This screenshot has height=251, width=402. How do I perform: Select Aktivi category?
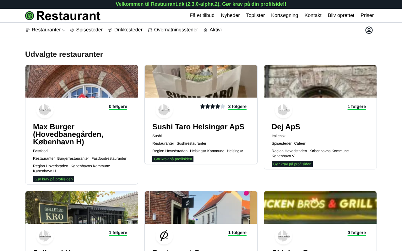click(215, 30)
